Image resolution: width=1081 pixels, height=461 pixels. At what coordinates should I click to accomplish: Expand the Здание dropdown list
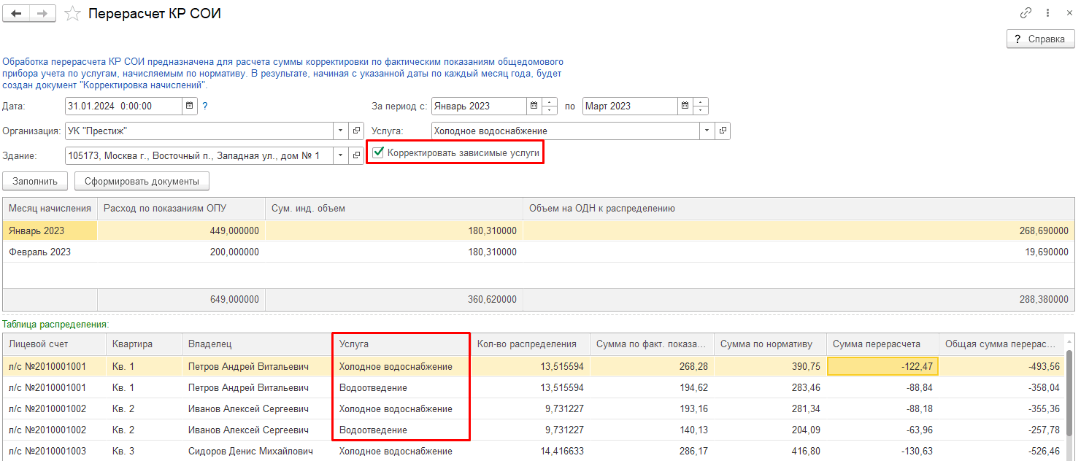(342, 155)
